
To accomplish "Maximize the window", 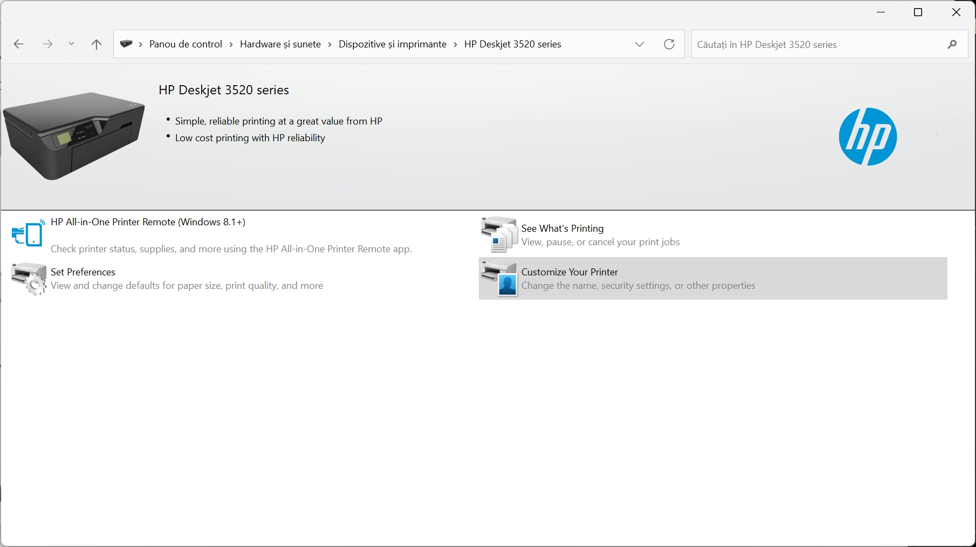I will 918,12.
